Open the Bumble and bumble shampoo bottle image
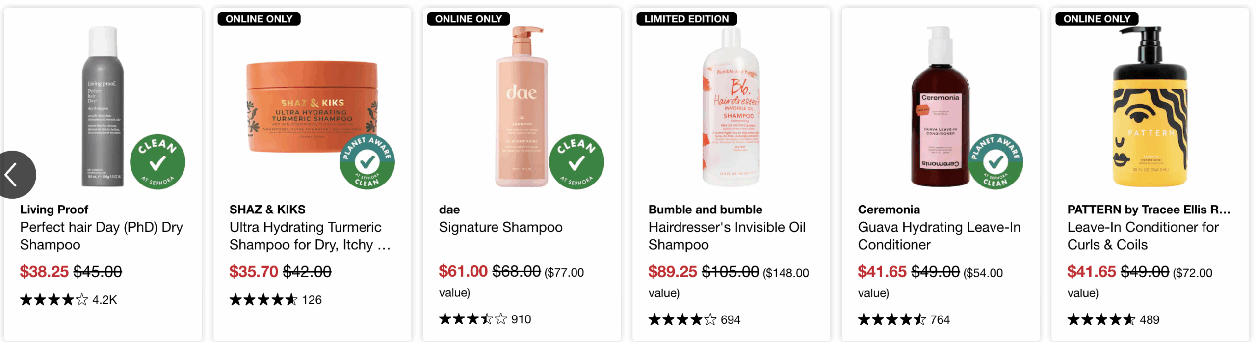The height and width of the screenshot is (342, 1256). point(731,107)
